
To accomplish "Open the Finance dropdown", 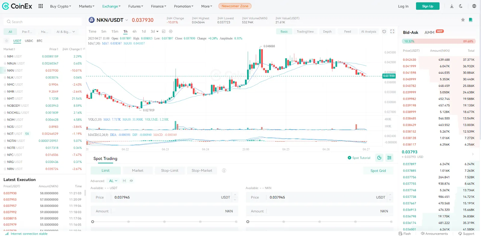I will click(x=158, y=6).
